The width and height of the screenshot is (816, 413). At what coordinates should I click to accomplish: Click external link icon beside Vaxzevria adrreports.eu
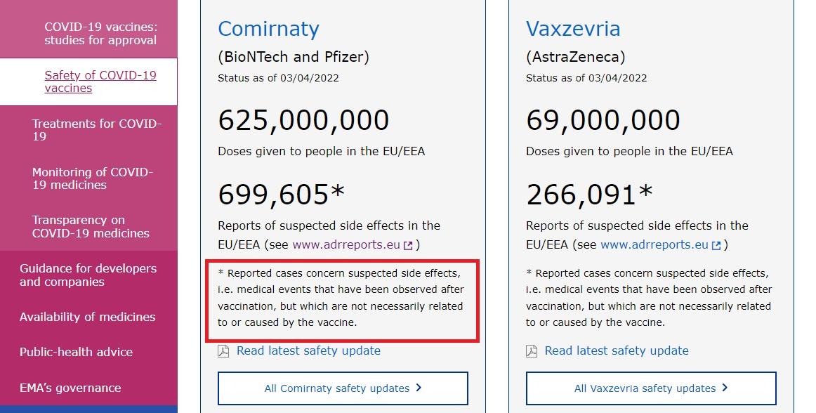pos(716,245)
